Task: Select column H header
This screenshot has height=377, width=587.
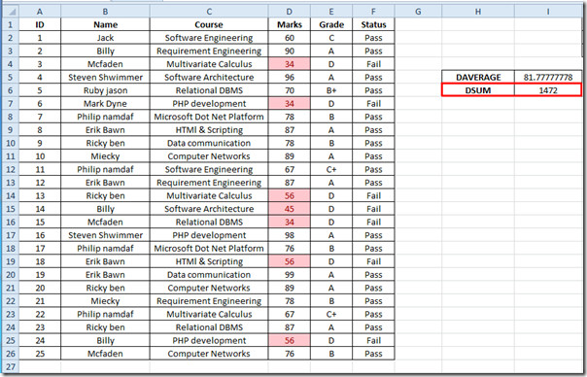Action: 478,12
